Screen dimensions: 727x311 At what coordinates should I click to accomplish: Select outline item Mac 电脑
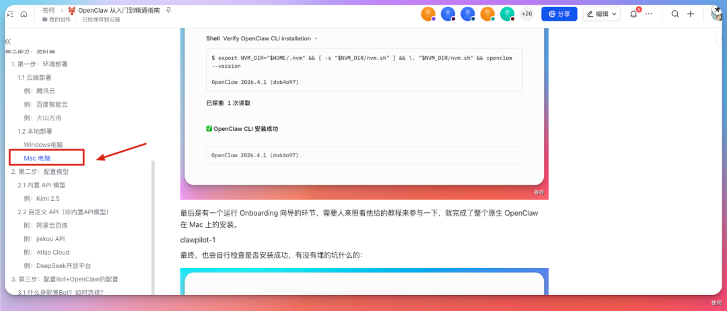[37, 158]
